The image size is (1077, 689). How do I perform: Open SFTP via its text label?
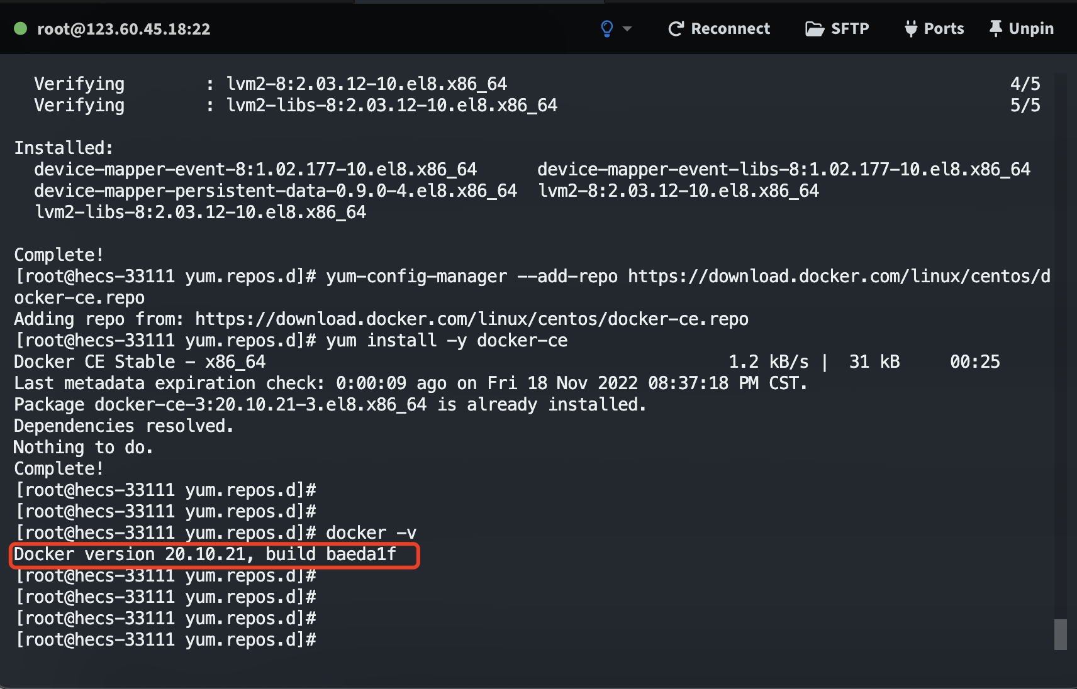(x=849, y=29)
